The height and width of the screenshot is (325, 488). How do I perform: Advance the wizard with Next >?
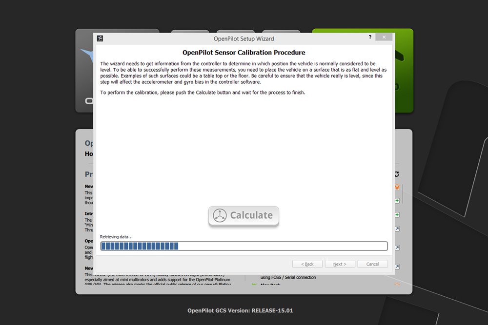[x=340, y=264]
